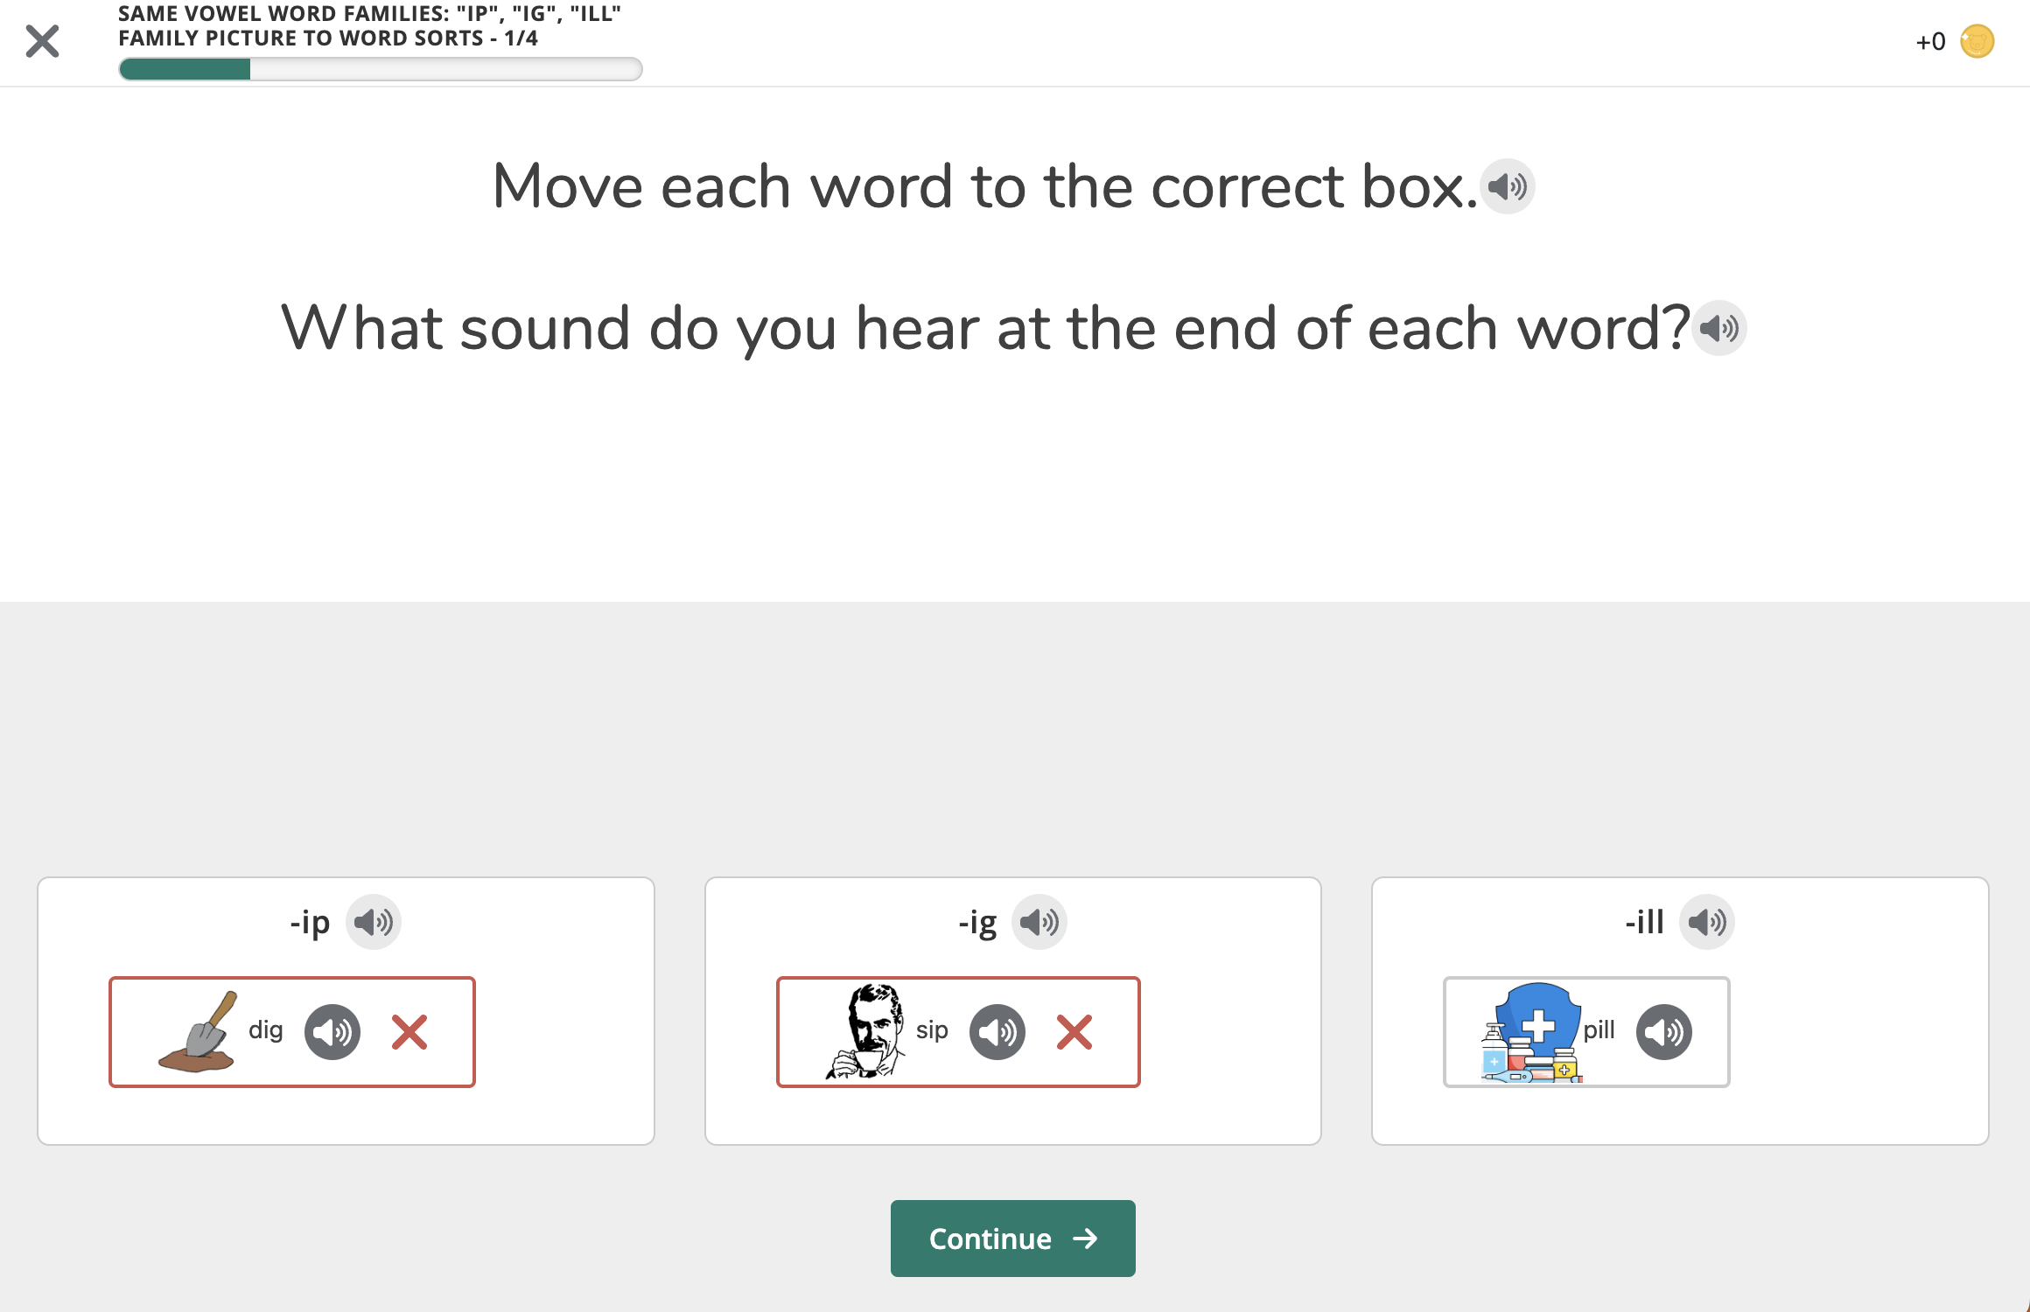Click the word 'pill' label

[1599, 1029]
